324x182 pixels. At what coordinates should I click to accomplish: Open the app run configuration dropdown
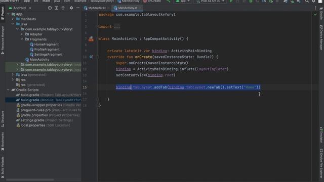pos(183,1)
